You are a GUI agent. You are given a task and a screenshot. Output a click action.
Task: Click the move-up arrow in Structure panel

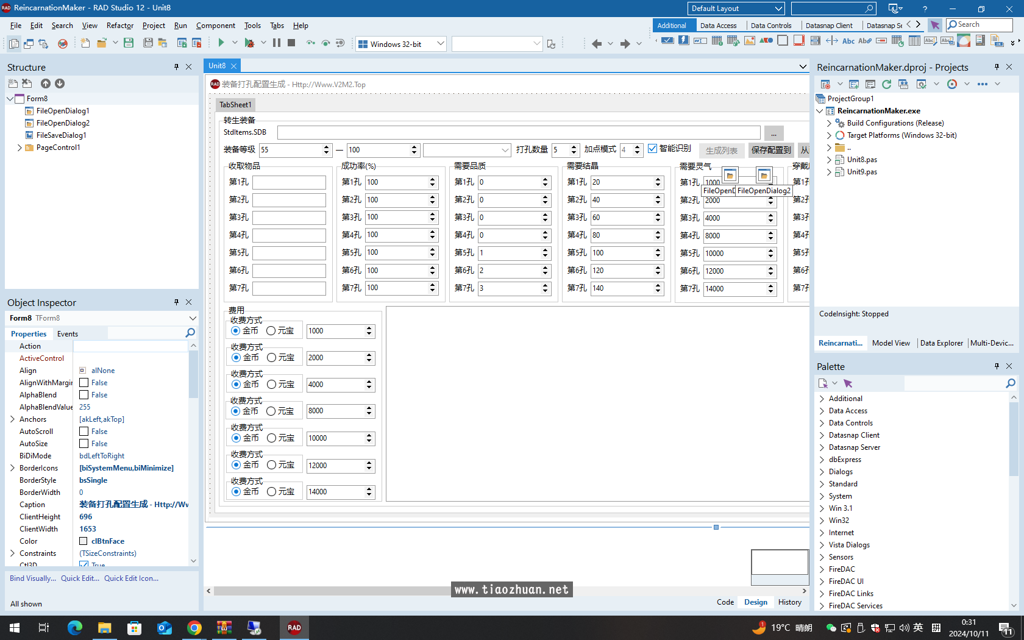(x=46, y=84)
